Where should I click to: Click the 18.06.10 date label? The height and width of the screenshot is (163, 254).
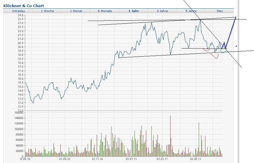[25, 159]
